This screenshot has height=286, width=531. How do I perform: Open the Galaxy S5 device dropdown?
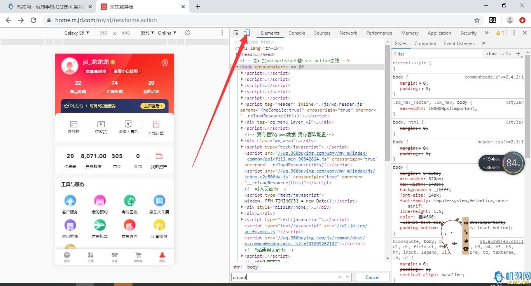coord(77,33)
